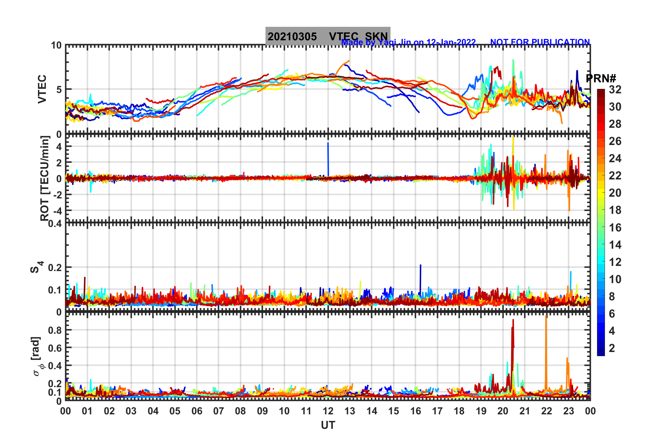This screenshot has height=445, width=656.
Task: Click the Made by Yaqi Jin credit text
Action: [x=408, y=42]
